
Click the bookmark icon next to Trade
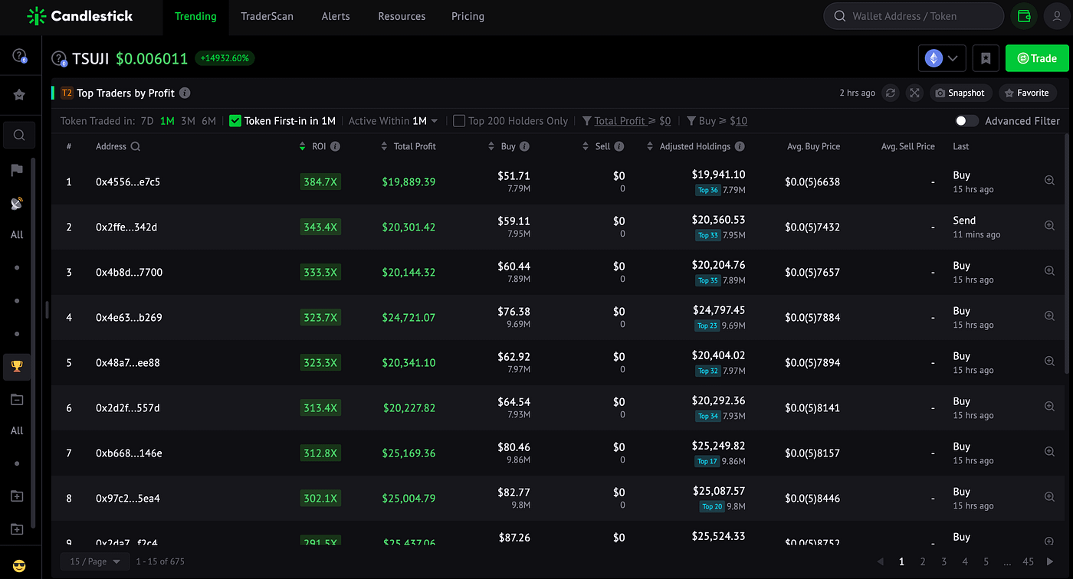coord(986,58)
